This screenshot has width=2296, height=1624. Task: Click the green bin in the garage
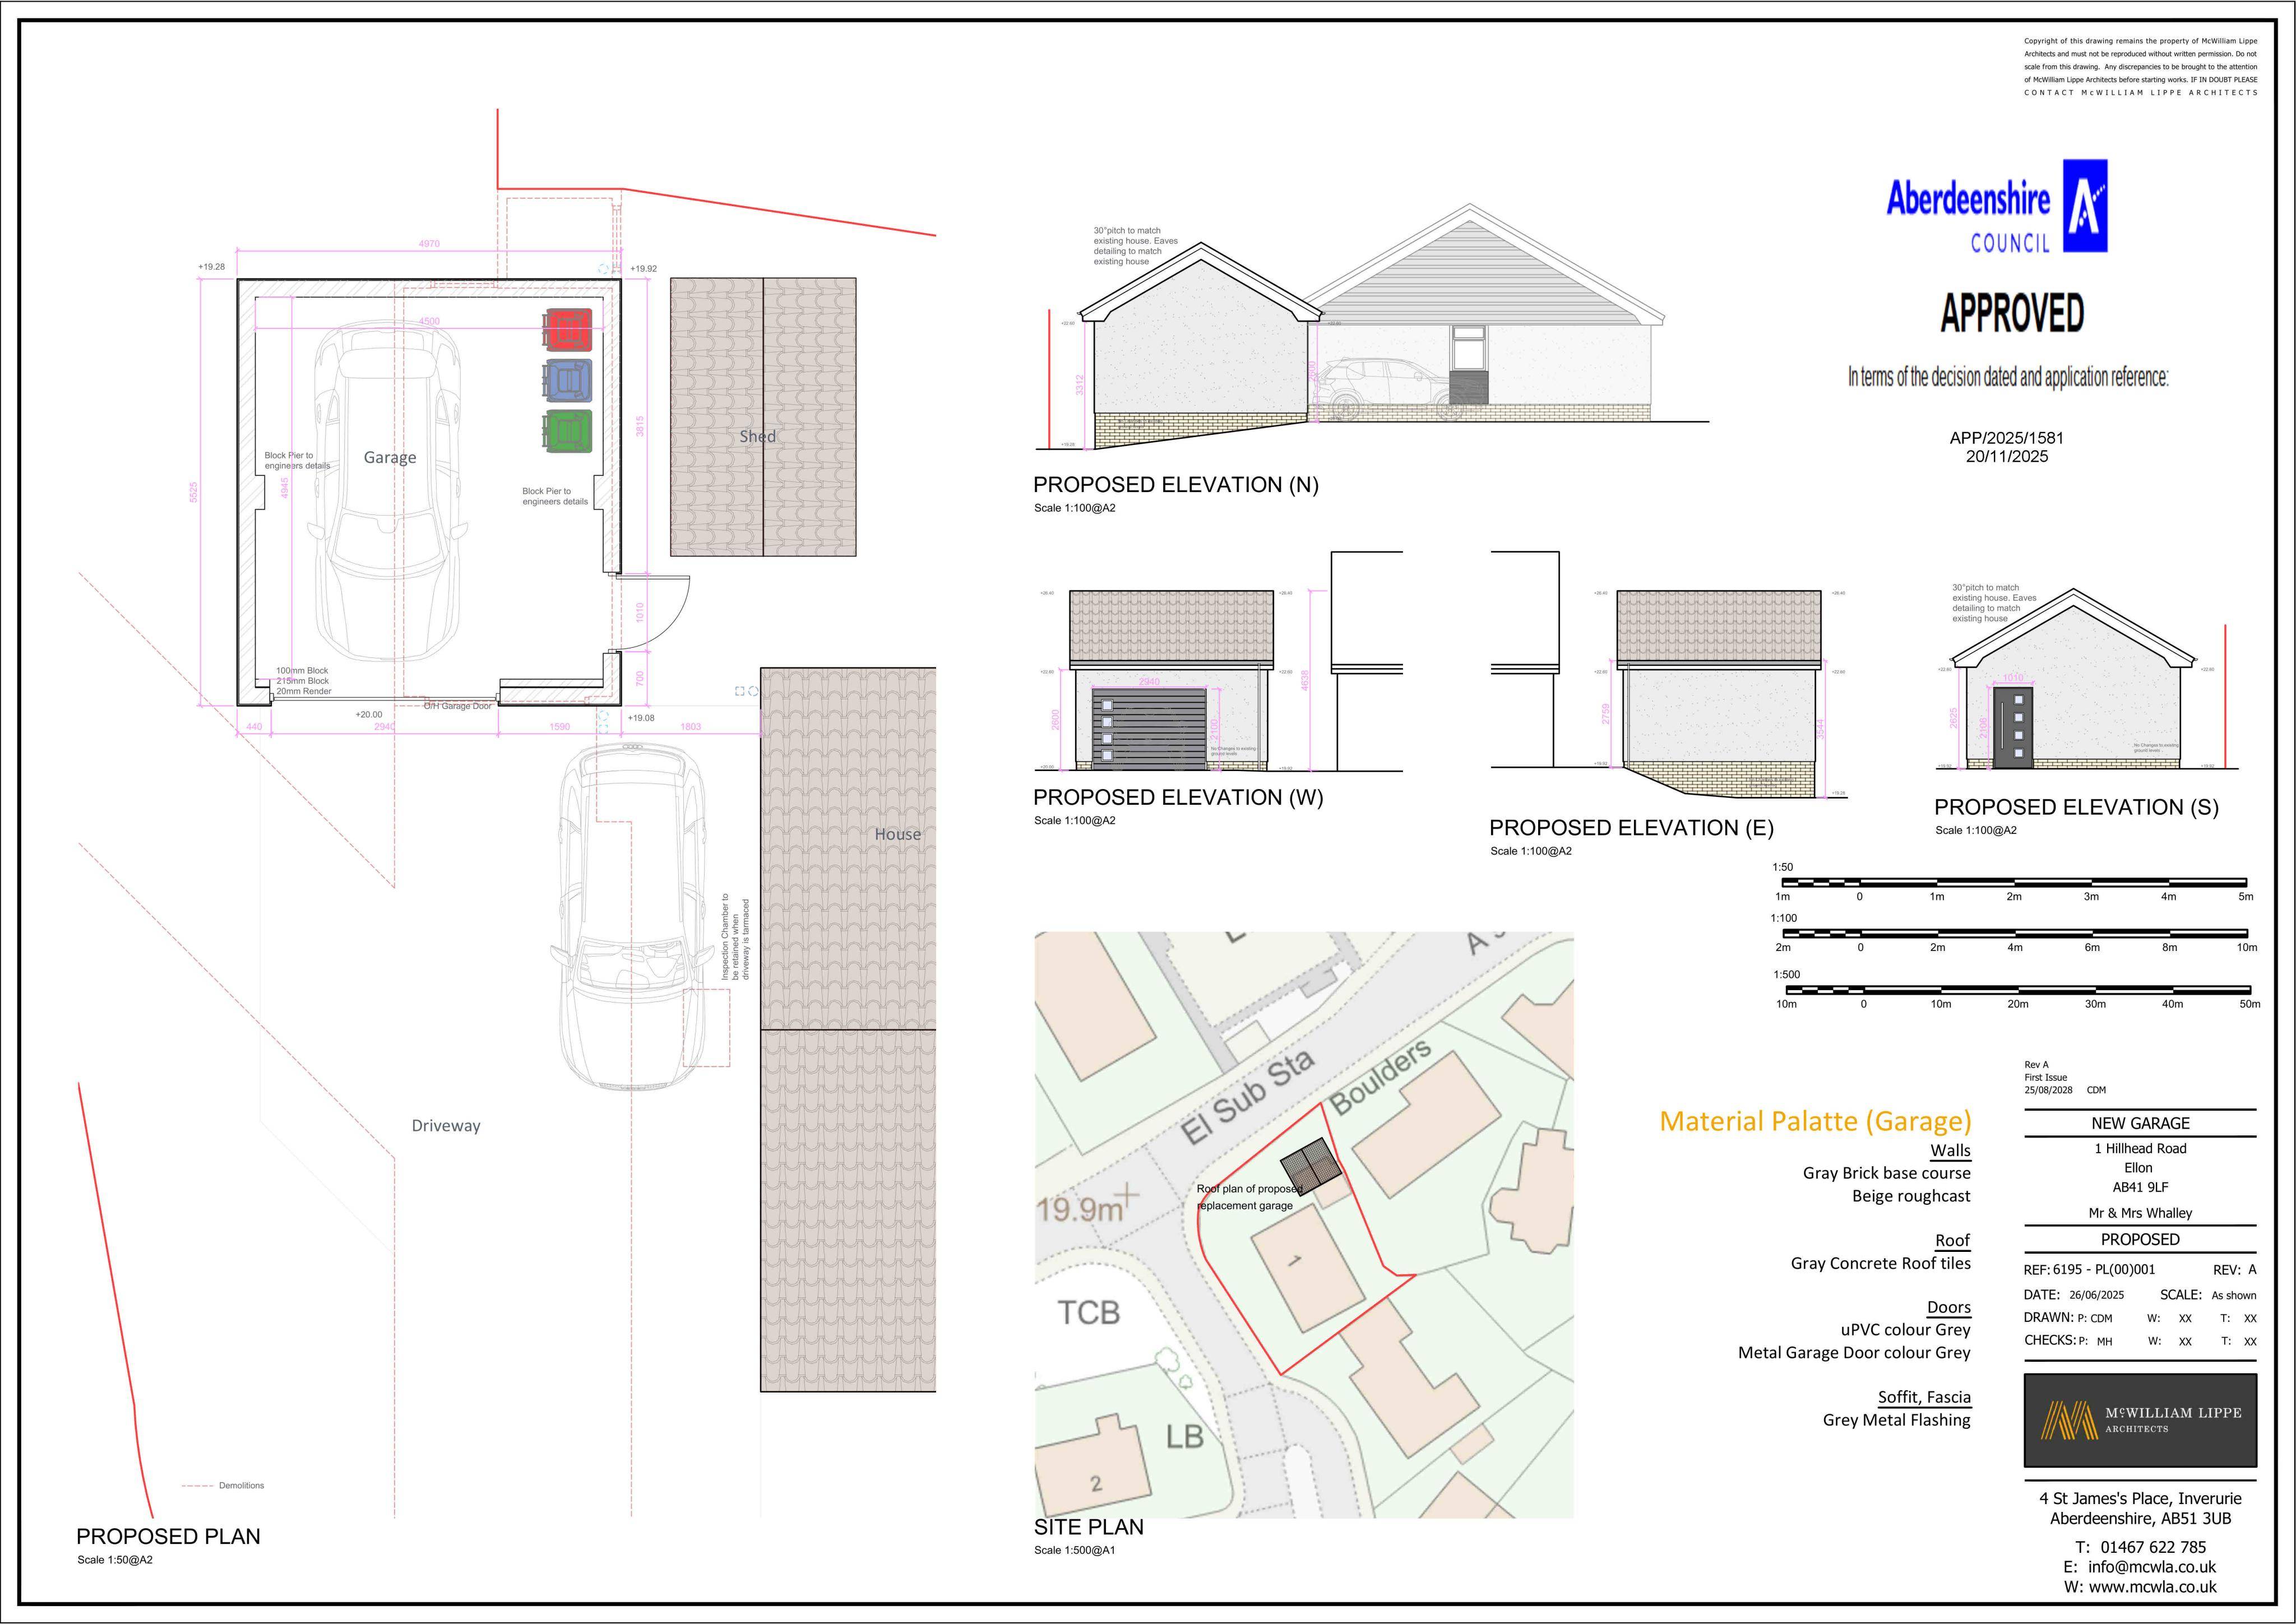pos(568,430)
